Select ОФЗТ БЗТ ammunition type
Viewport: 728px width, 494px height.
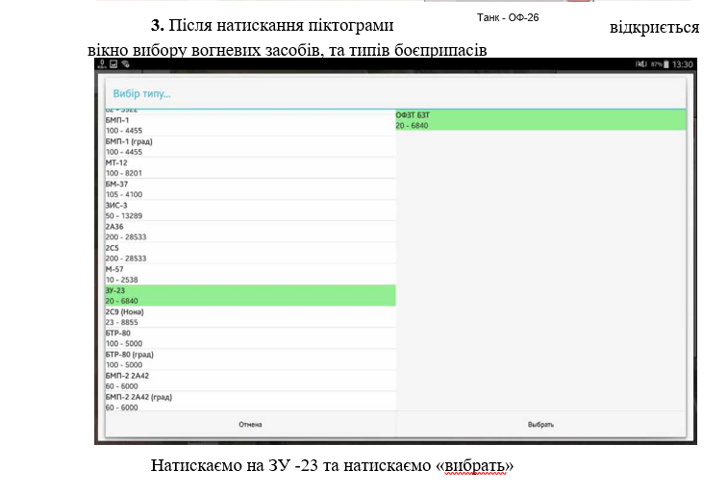[540, 120]
